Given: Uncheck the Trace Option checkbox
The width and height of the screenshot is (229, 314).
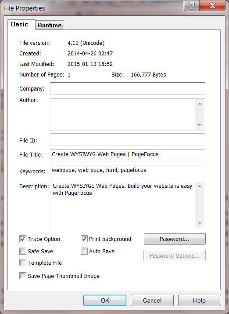Looking at the screenshot, I should click(x=23, y=239).
